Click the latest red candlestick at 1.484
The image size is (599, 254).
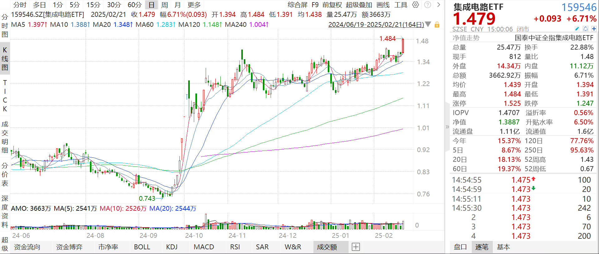click(x=403, y=46)
